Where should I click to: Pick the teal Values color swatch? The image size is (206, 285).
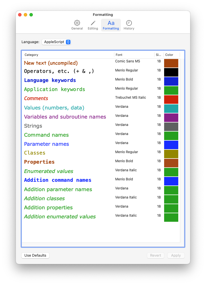[171, 109]
